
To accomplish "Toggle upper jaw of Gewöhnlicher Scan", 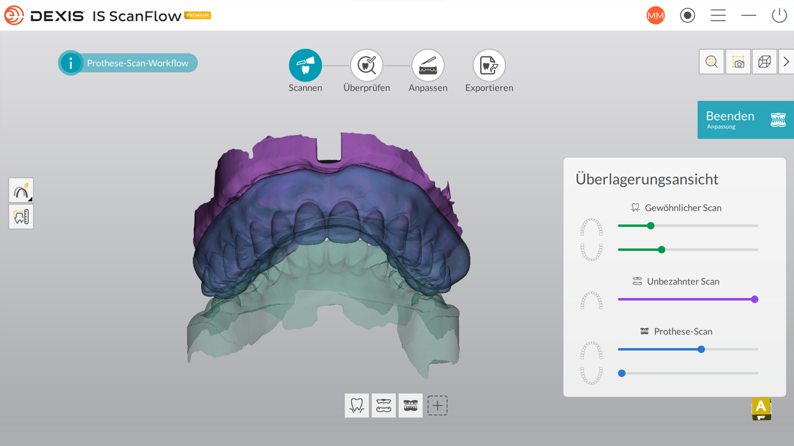I will [x=591, y=227].
